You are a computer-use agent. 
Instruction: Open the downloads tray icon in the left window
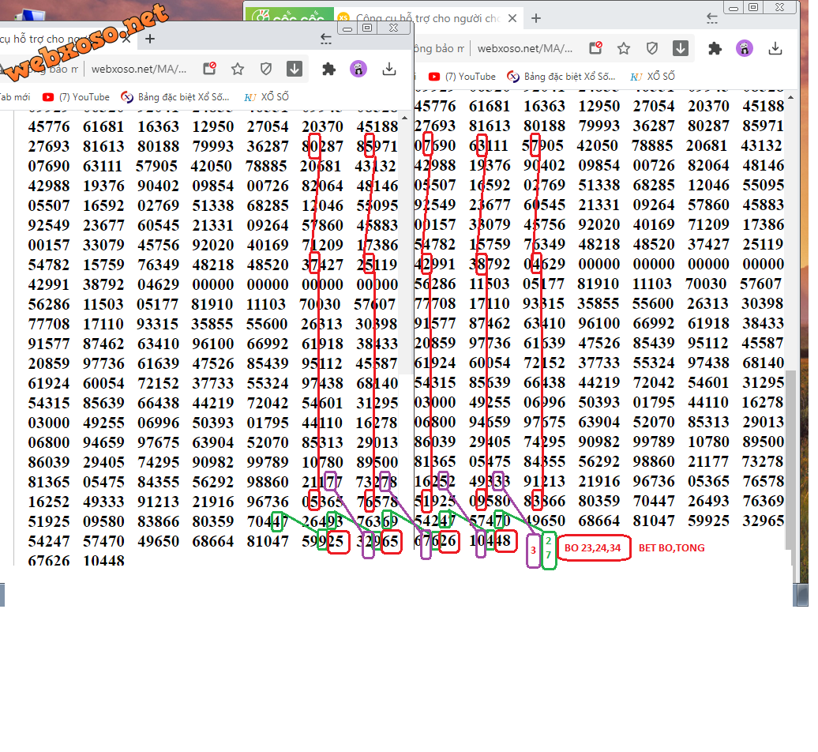tap(389, 69)
